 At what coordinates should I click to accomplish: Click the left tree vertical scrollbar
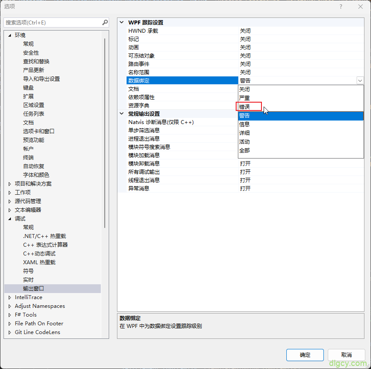[x=105, y=131]
